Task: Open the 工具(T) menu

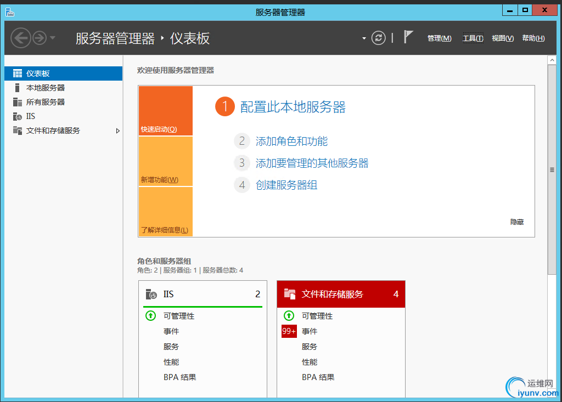Action: click(x=473, y=38)
